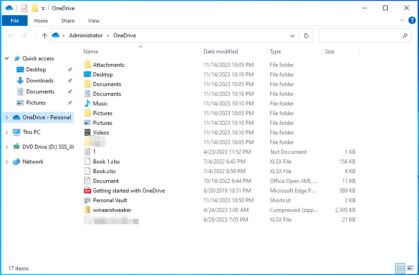The height and width of the screenshot is (275, 419).
Task: Select the Videos folder film icon
Action: (x=87, y=133)
